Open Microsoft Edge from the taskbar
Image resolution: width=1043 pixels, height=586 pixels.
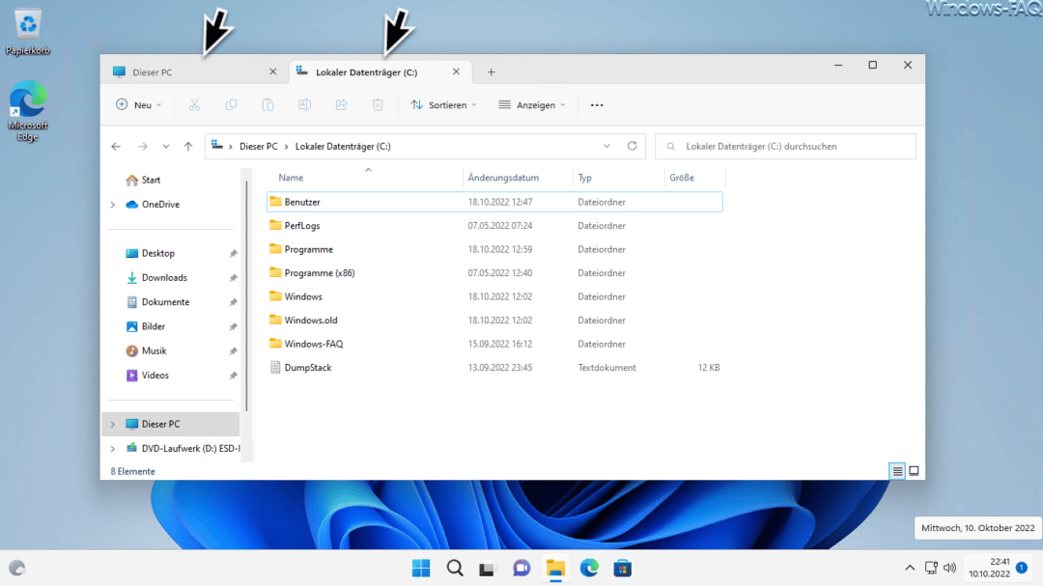pos(589,568)
